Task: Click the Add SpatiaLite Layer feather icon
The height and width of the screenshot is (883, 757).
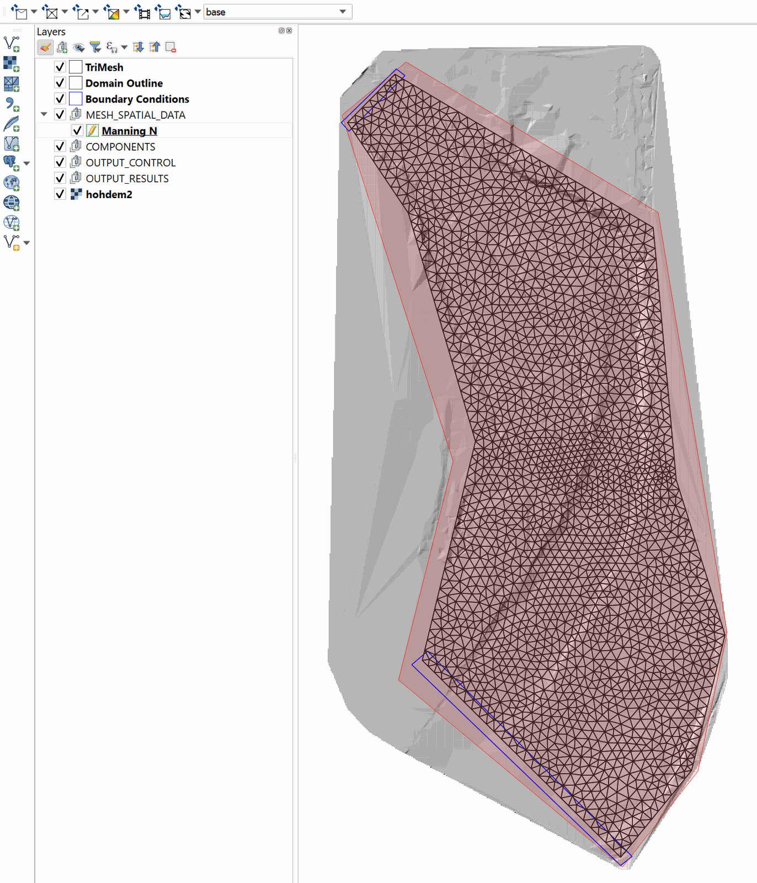Action: (11, 124)
